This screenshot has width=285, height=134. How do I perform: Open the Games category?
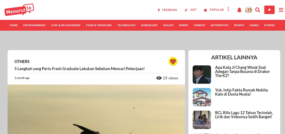pos(254,25)
